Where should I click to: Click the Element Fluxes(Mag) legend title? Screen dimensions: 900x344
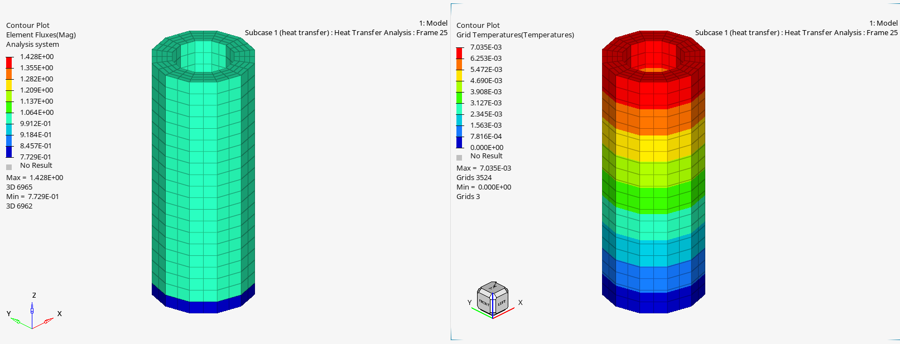point(41,35)
